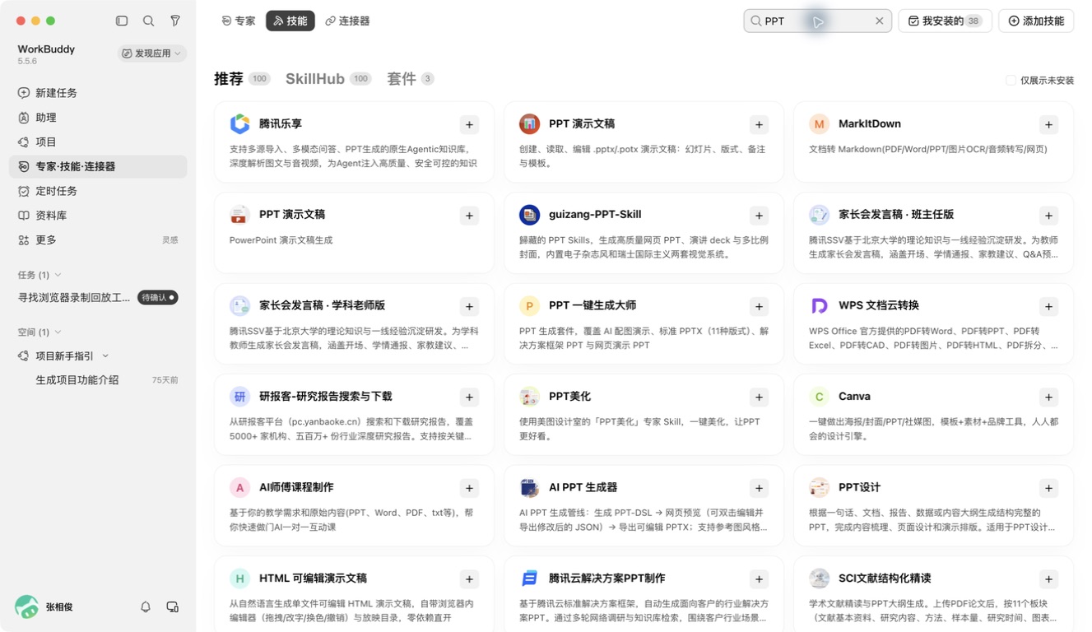Add SCI文献结构化精读 with plus icon
1092x632 pixels.
click(x=1048, y=579)
